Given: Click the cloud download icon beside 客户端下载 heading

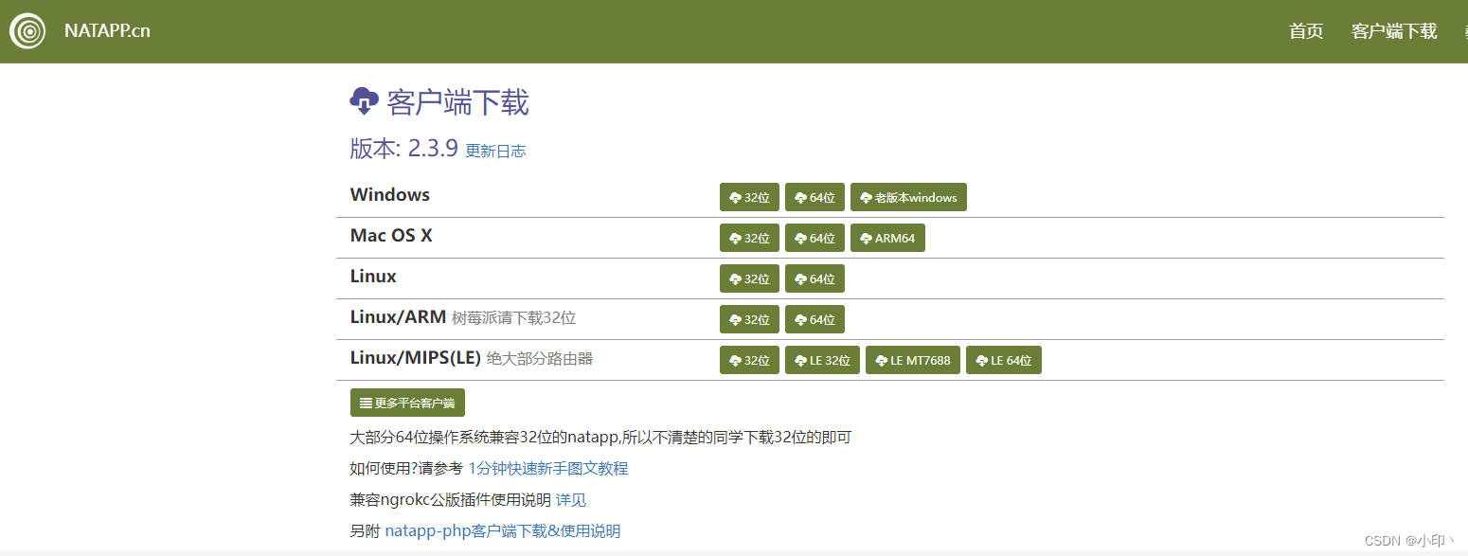Looking at the screenshot, I should tap(365, 99).
